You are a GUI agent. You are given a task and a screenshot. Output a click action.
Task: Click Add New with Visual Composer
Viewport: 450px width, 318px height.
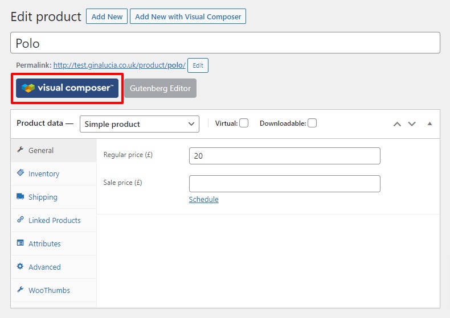(x=188, y=16)
